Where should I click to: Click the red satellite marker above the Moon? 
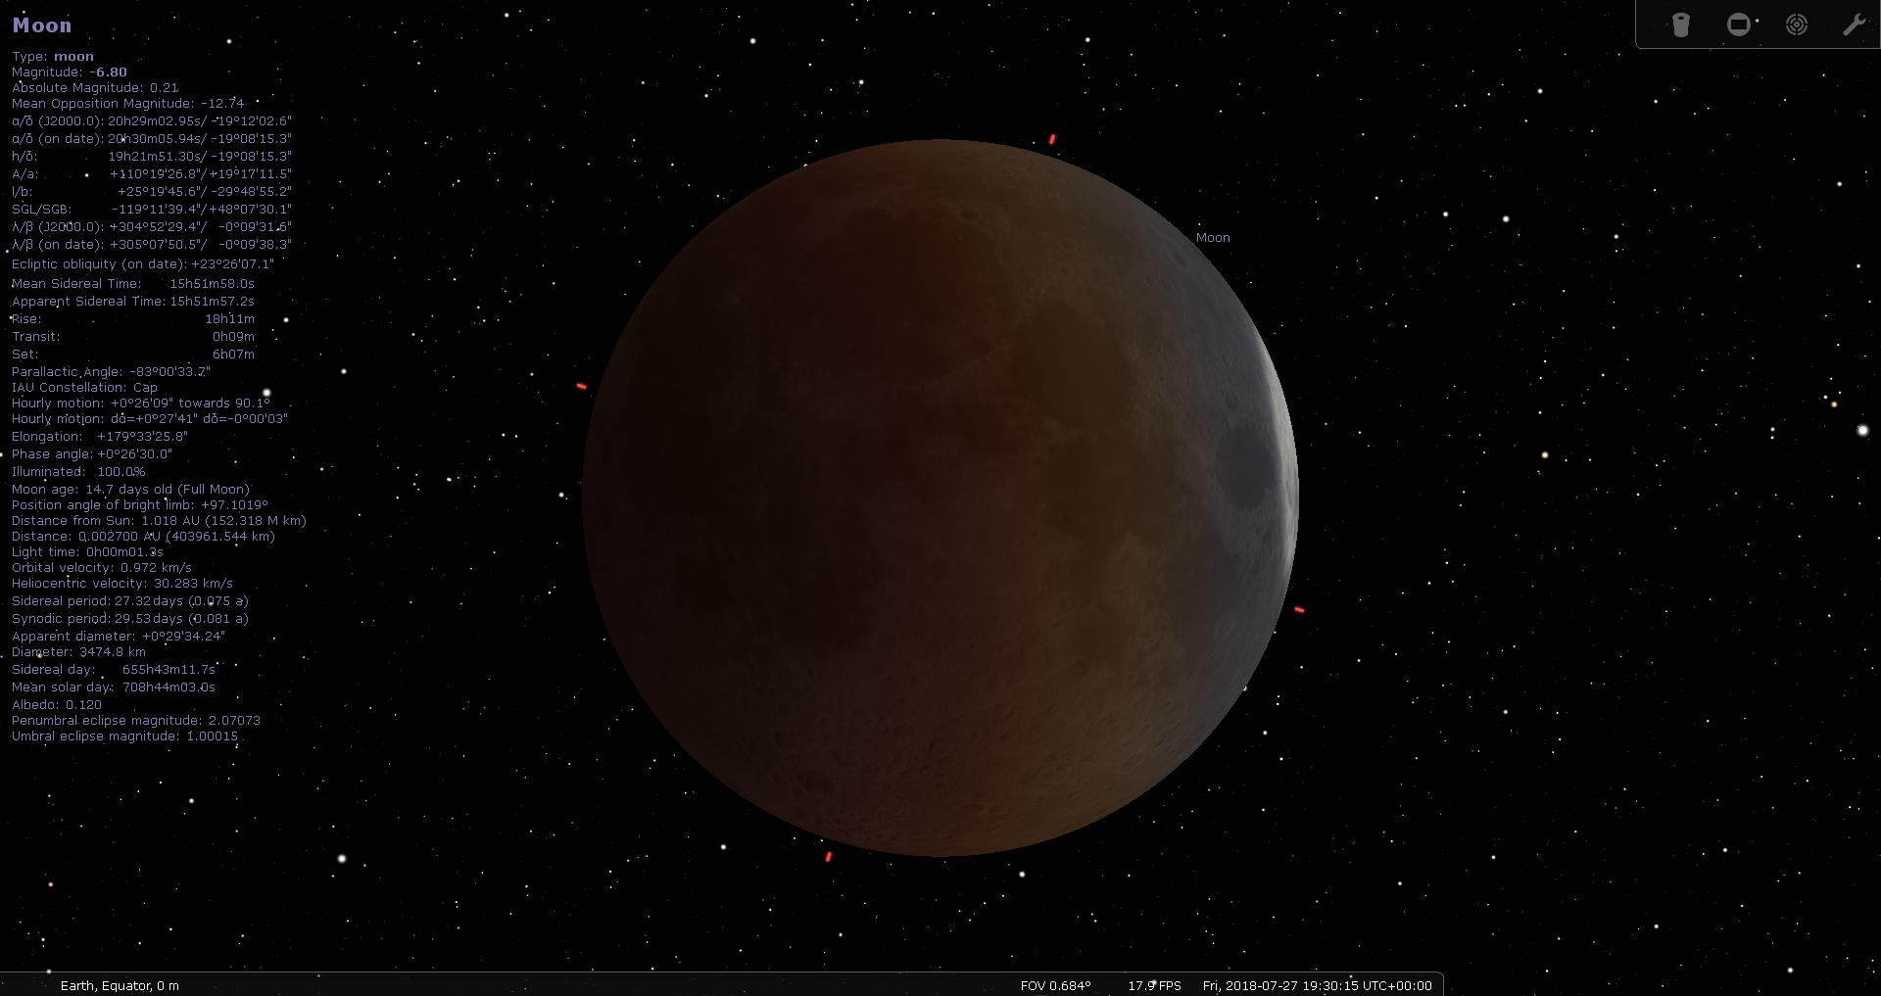click(1053, 138)
